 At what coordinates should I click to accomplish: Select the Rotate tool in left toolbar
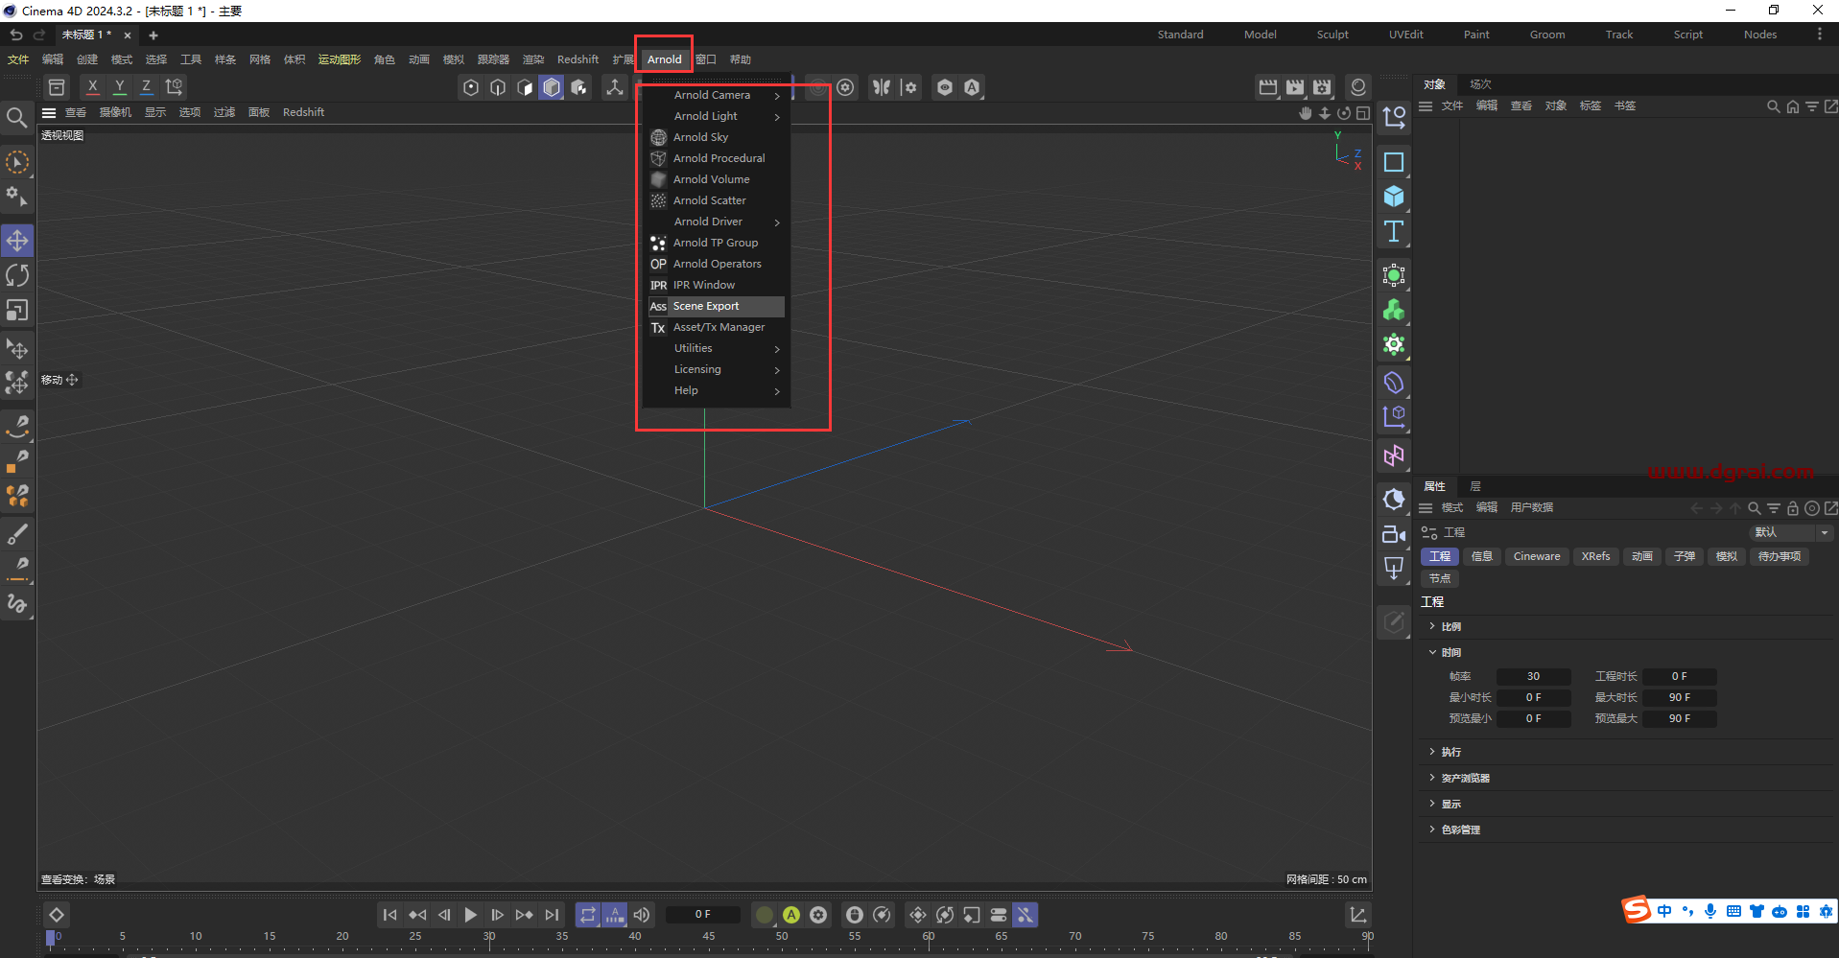click(x=17, y=275)
